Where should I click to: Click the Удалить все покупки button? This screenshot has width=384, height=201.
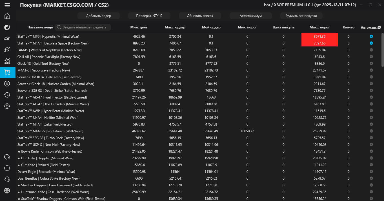[301, 16]
